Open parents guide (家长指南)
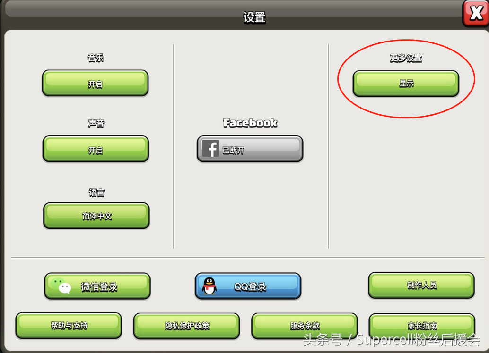Image resolution: width=489 pixels, height=353 pixels. (422, 326)
